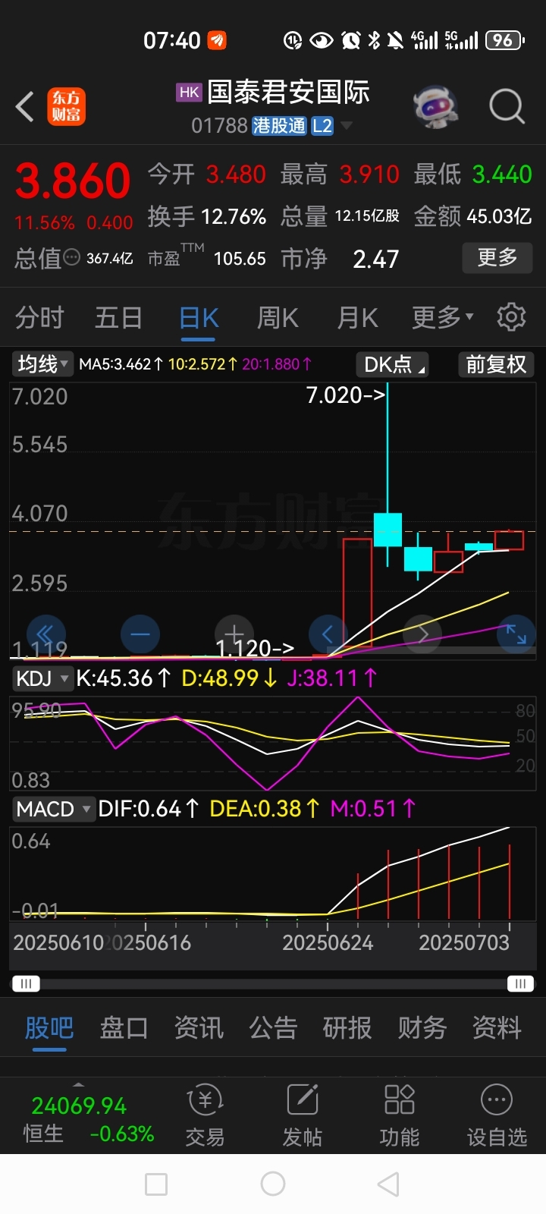Tap the current price 3.860
The height and width of the screenshot is (1214, 546).
click(x=73, y=181)
